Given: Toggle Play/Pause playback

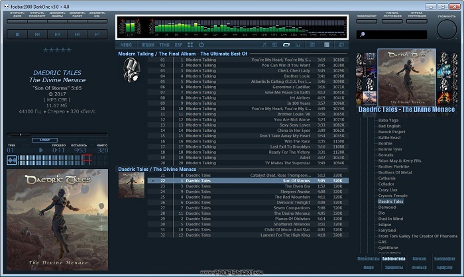Looking at the screenshot, I should 57,34.
